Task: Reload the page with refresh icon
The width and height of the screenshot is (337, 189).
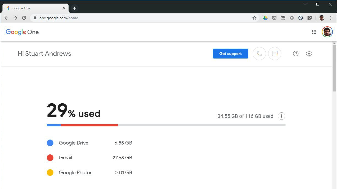Action: [x=24, y=18]
